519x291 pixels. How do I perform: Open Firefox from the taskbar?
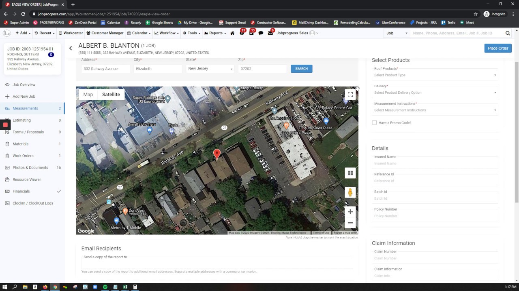45,287
